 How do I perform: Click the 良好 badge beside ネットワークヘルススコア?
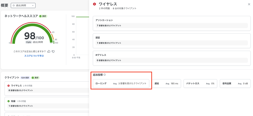click(43, 16)
